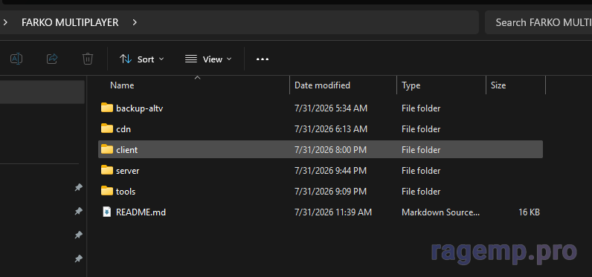Click FARKO MULTIPLAYER breadcrumb
Screen dimensions: 592x277
(70, 22)
